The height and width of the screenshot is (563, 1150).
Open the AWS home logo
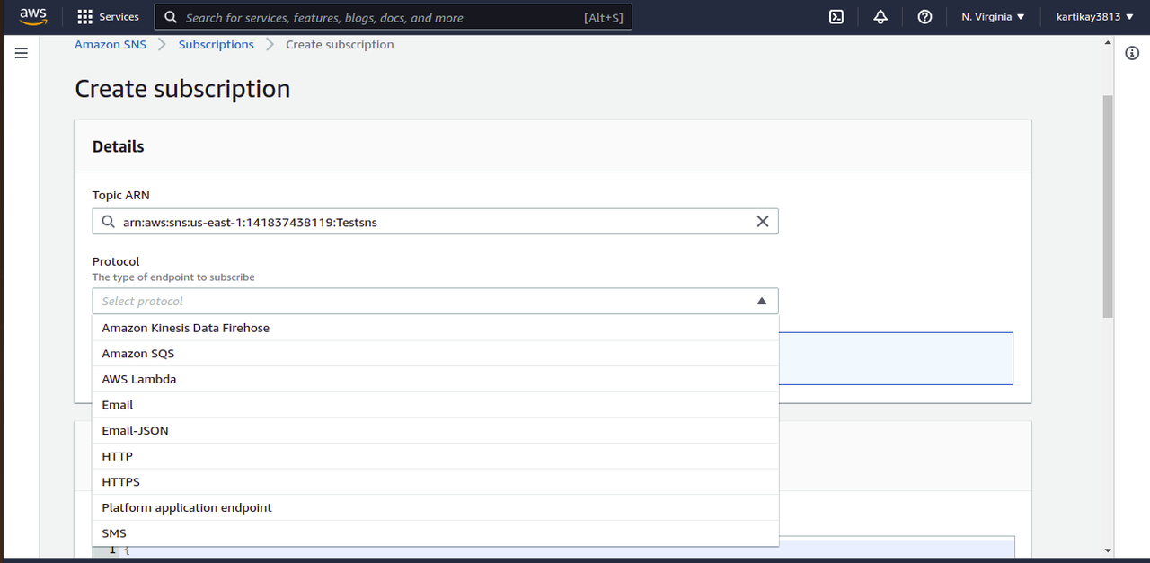point(33,16)
